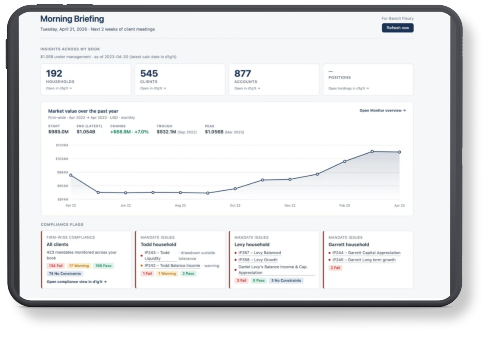Viewport: 489px width, 344px height.
Task: Click Todd household 1 Fail badge
Action: coord(147,274)
